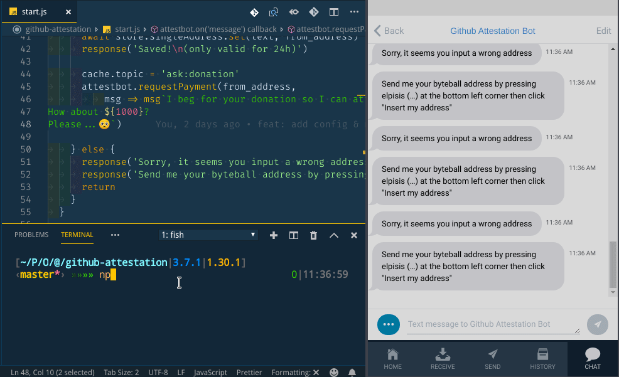
Task: Click chat scrollbar down arrow
Action: pos(613,292)
